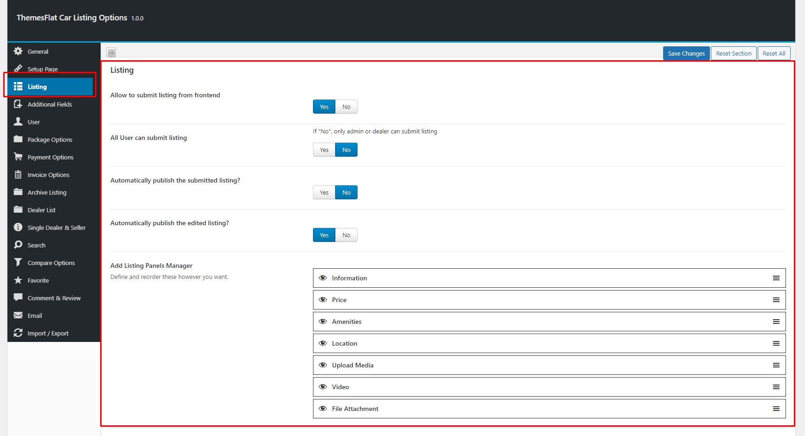The height and width of the screenshot is (436, 805).
Task: Click the Payment Options cart icon
Action: [x=18, y=157]
